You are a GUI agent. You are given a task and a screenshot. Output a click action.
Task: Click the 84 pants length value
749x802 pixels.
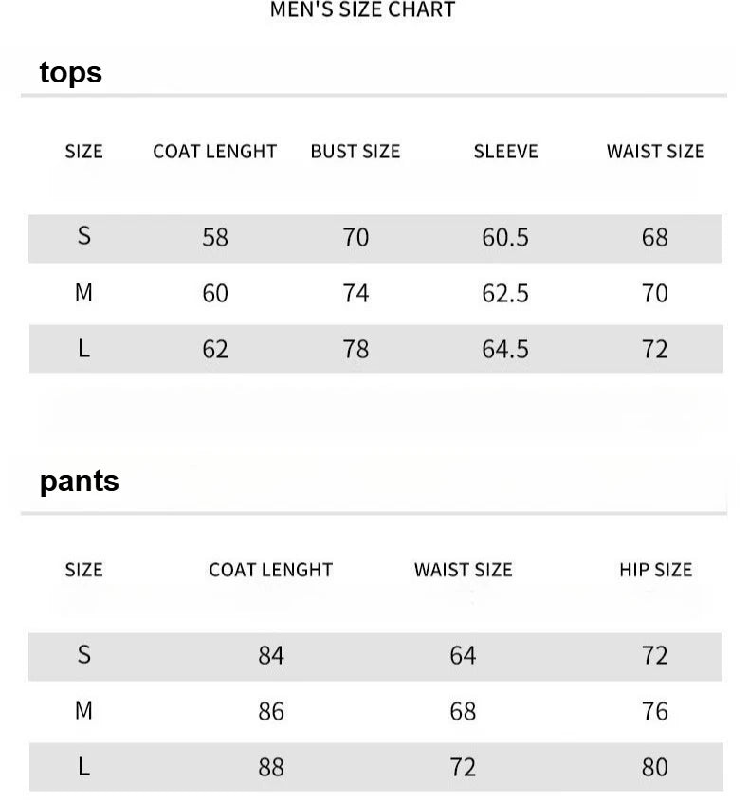[271, 655]
